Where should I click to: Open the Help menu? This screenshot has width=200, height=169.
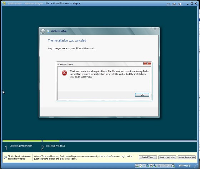pyautogui.click(x=75, y=4)
